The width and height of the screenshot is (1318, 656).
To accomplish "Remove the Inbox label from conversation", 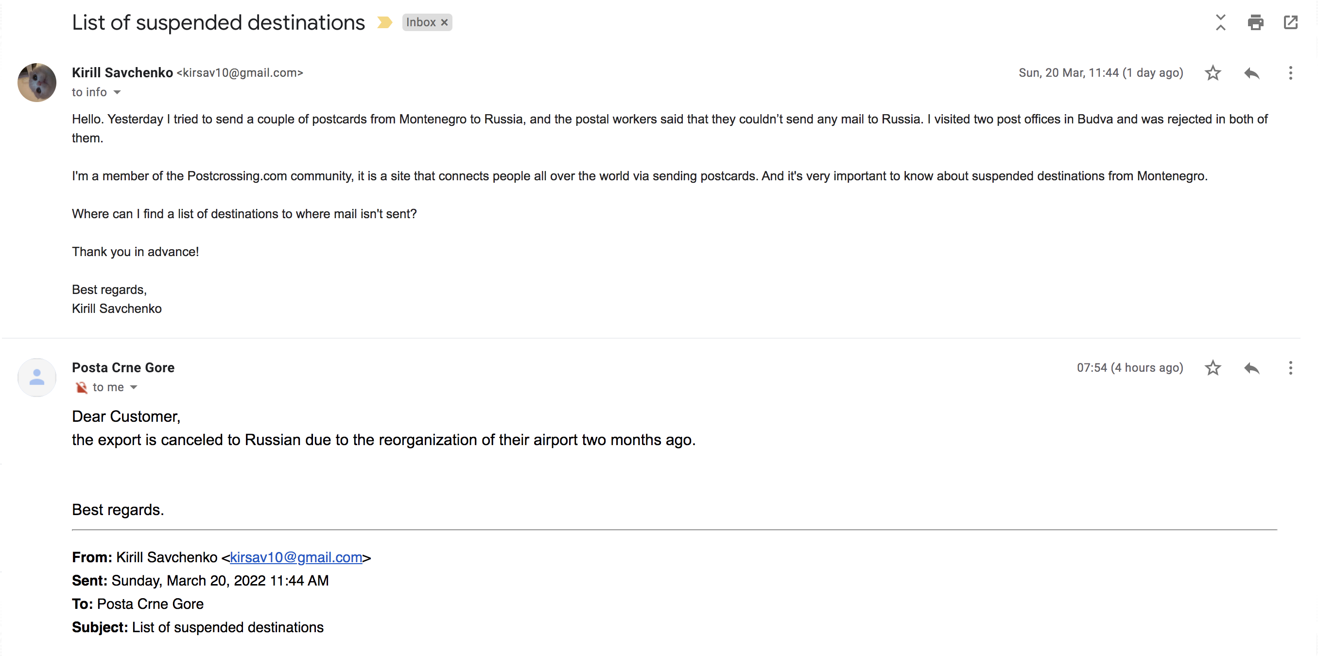I will click(x=445, y=22).
